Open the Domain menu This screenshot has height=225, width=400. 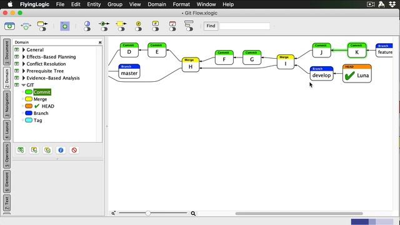click(157, 4)
